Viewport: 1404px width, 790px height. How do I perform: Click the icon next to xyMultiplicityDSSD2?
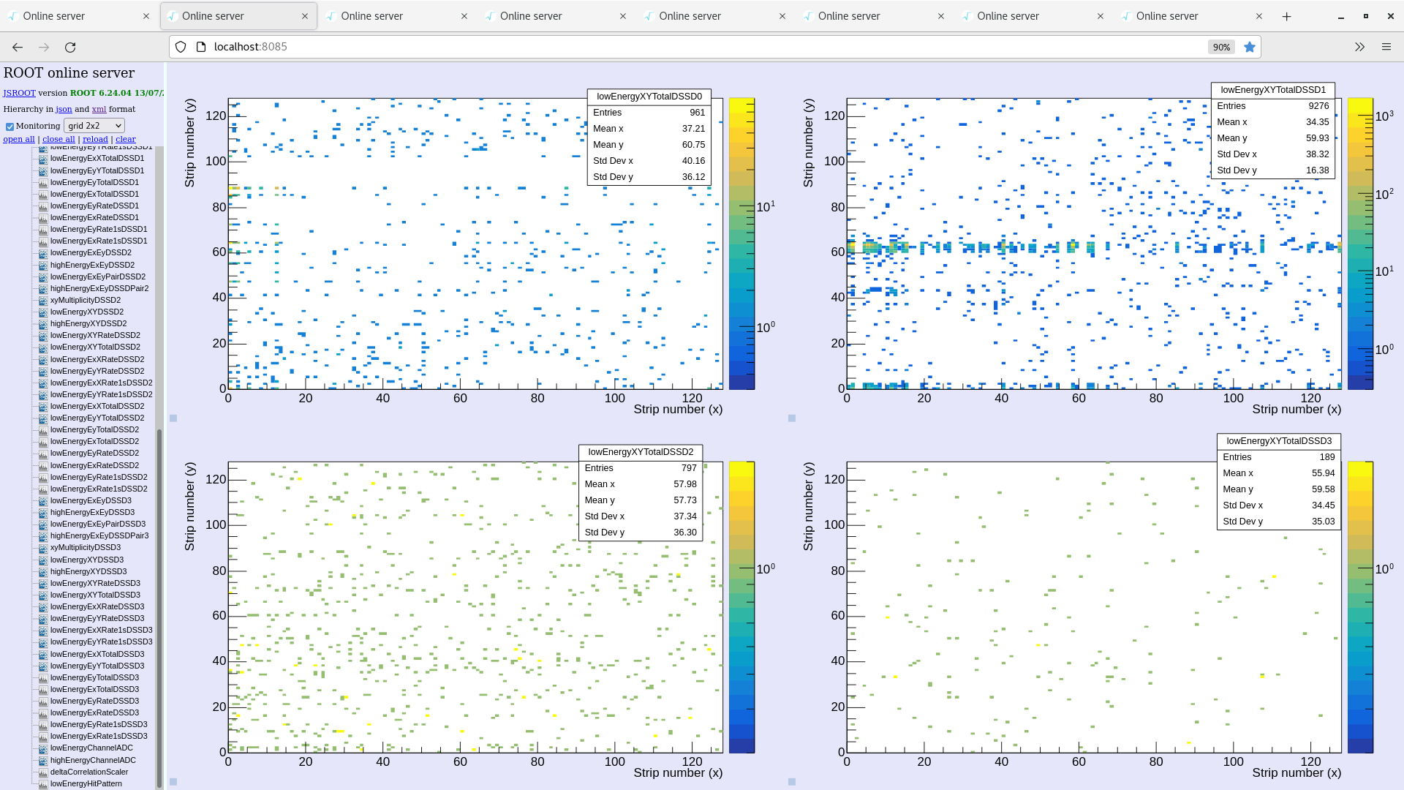pos(44,300)
